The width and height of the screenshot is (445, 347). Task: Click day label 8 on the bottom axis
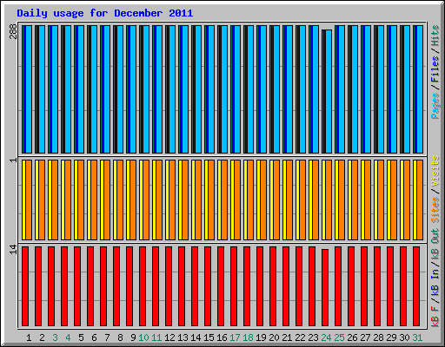(120, 337)
